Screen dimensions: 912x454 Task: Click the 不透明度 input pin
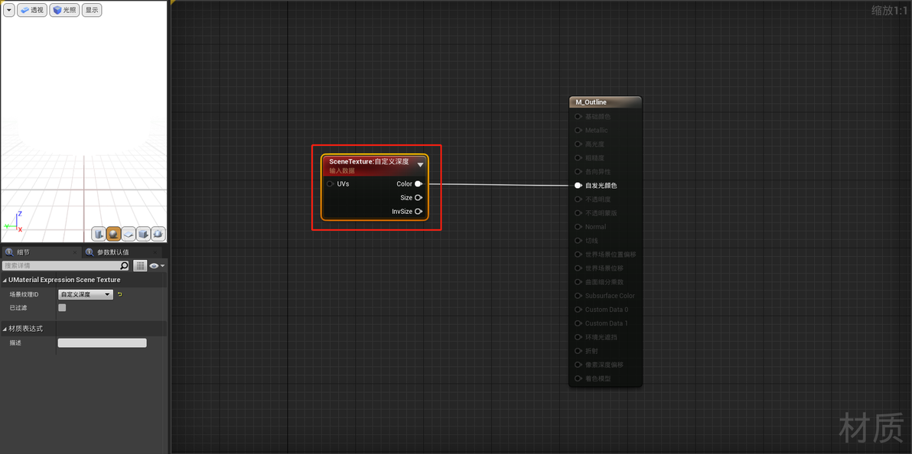pos(578,199)
